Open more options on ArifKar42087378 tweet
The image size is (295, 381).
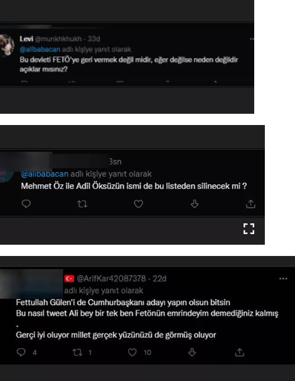click(283, 278)
